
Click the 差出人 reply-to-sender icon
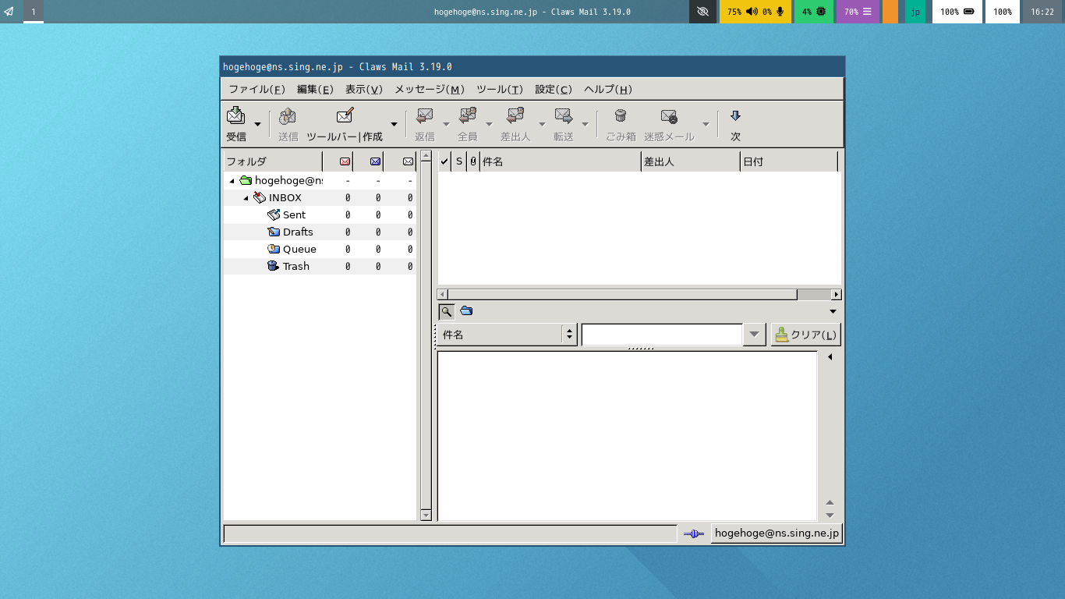tap(515, 116)
